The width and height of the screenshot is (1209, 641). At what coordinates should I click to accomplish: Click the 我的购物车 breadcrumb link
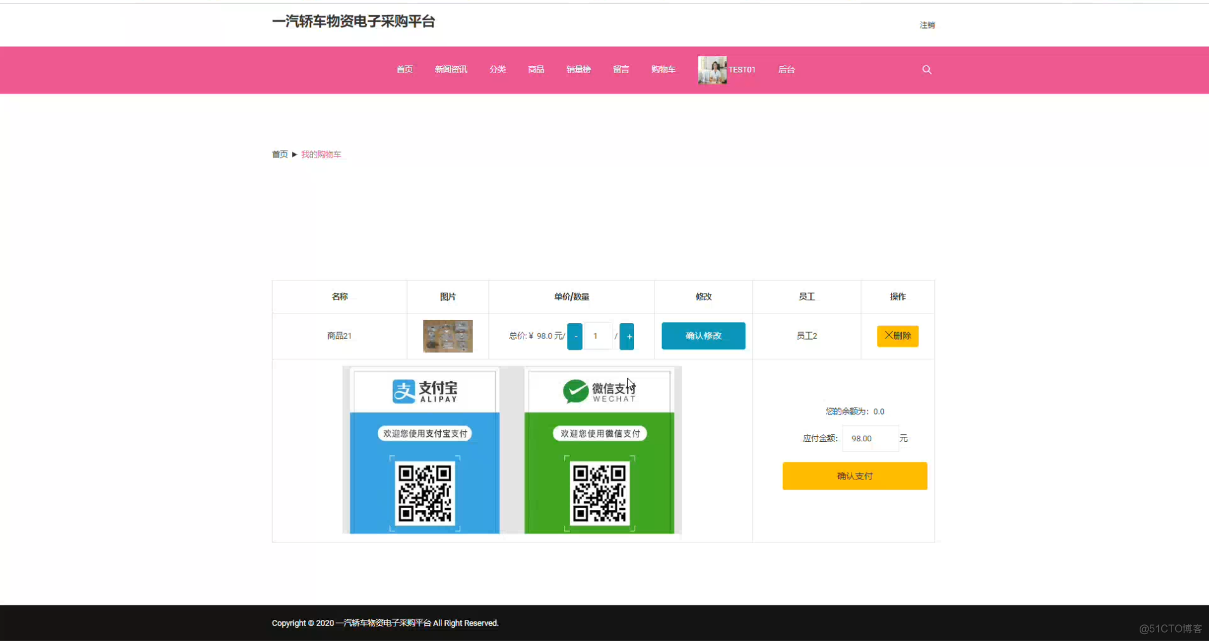tap(321, 155)
